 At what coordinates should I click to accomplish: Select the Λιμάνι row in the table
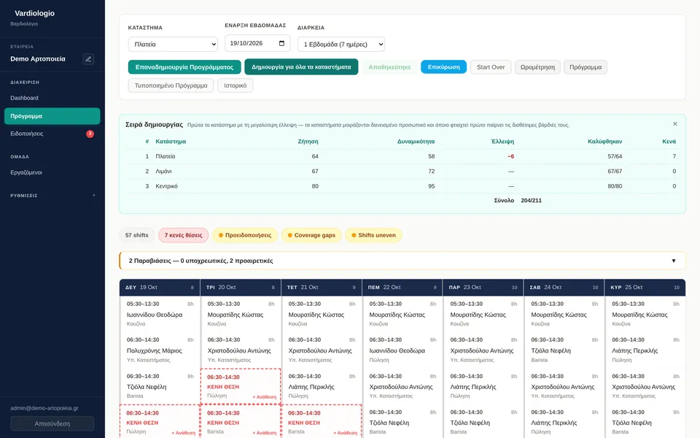pyautogui.click(x=402, y=171)
